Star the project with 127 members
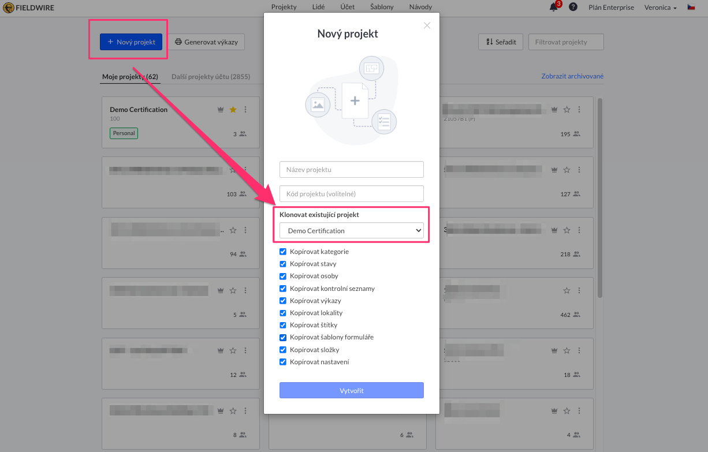 pyautogui.click(x=567, y=170)
